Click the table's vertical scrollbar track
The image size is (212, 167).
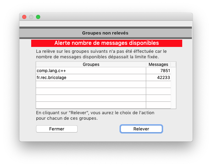click(174, 88)
